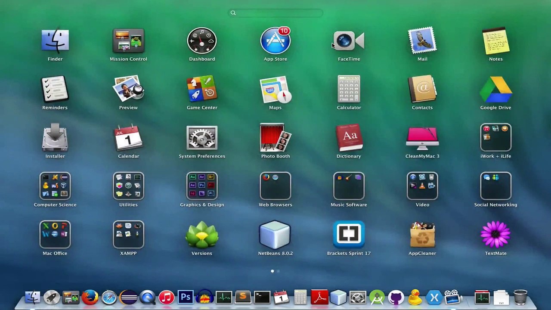Viewport: 551px width, 310px height.
Task: Open the Video folder
Action: coord(422,186)
